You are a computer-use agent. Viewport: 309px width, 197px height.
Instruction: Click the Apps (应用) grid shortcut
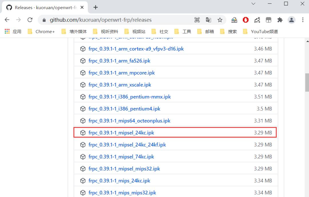point(13,31)
